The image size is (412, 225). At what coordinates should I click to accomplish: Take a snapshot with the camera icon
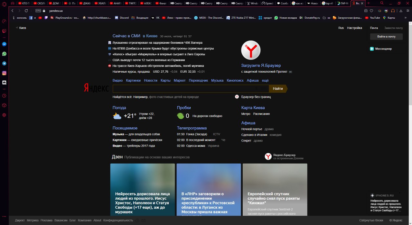[366, 11]
